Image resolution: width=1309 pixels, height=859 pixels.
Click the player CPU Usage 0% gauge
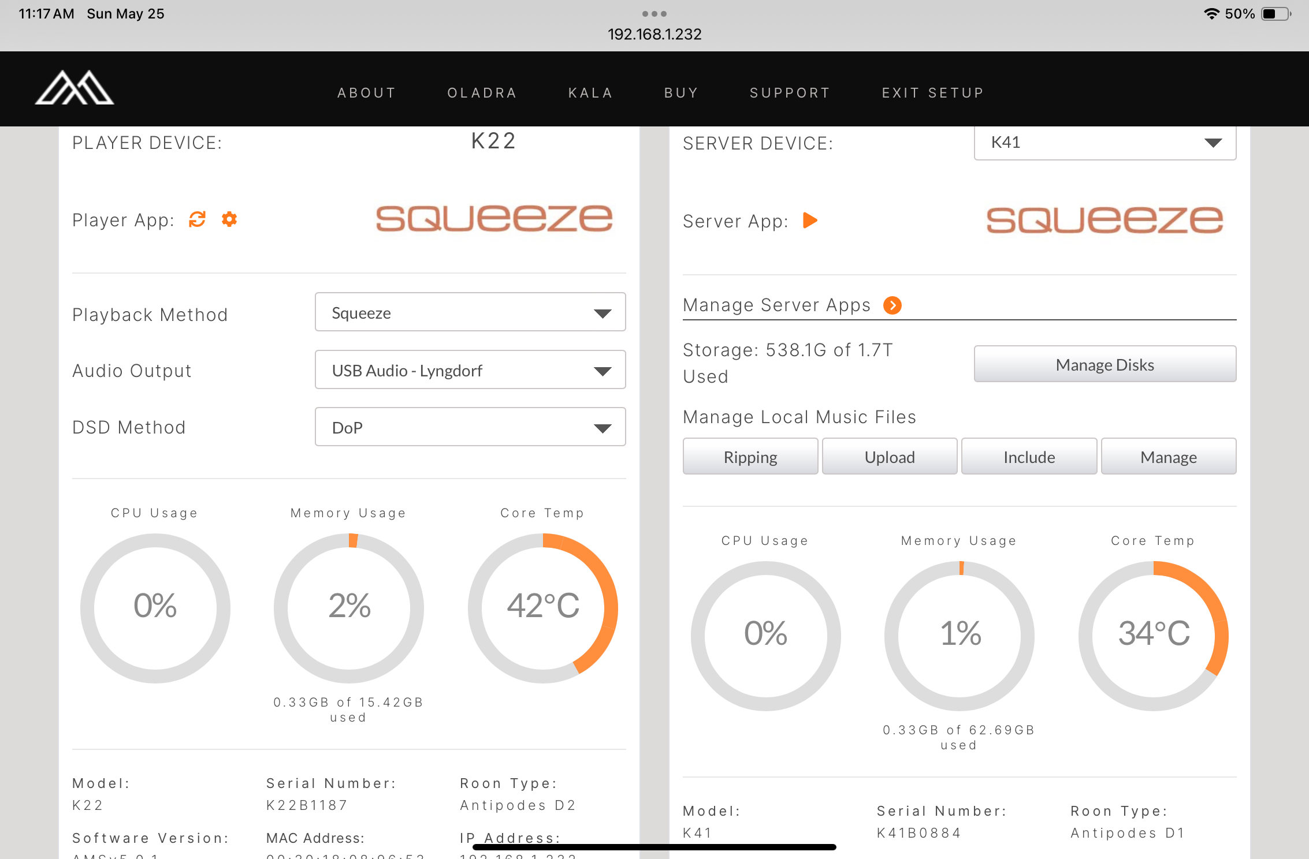pos(155,608)
